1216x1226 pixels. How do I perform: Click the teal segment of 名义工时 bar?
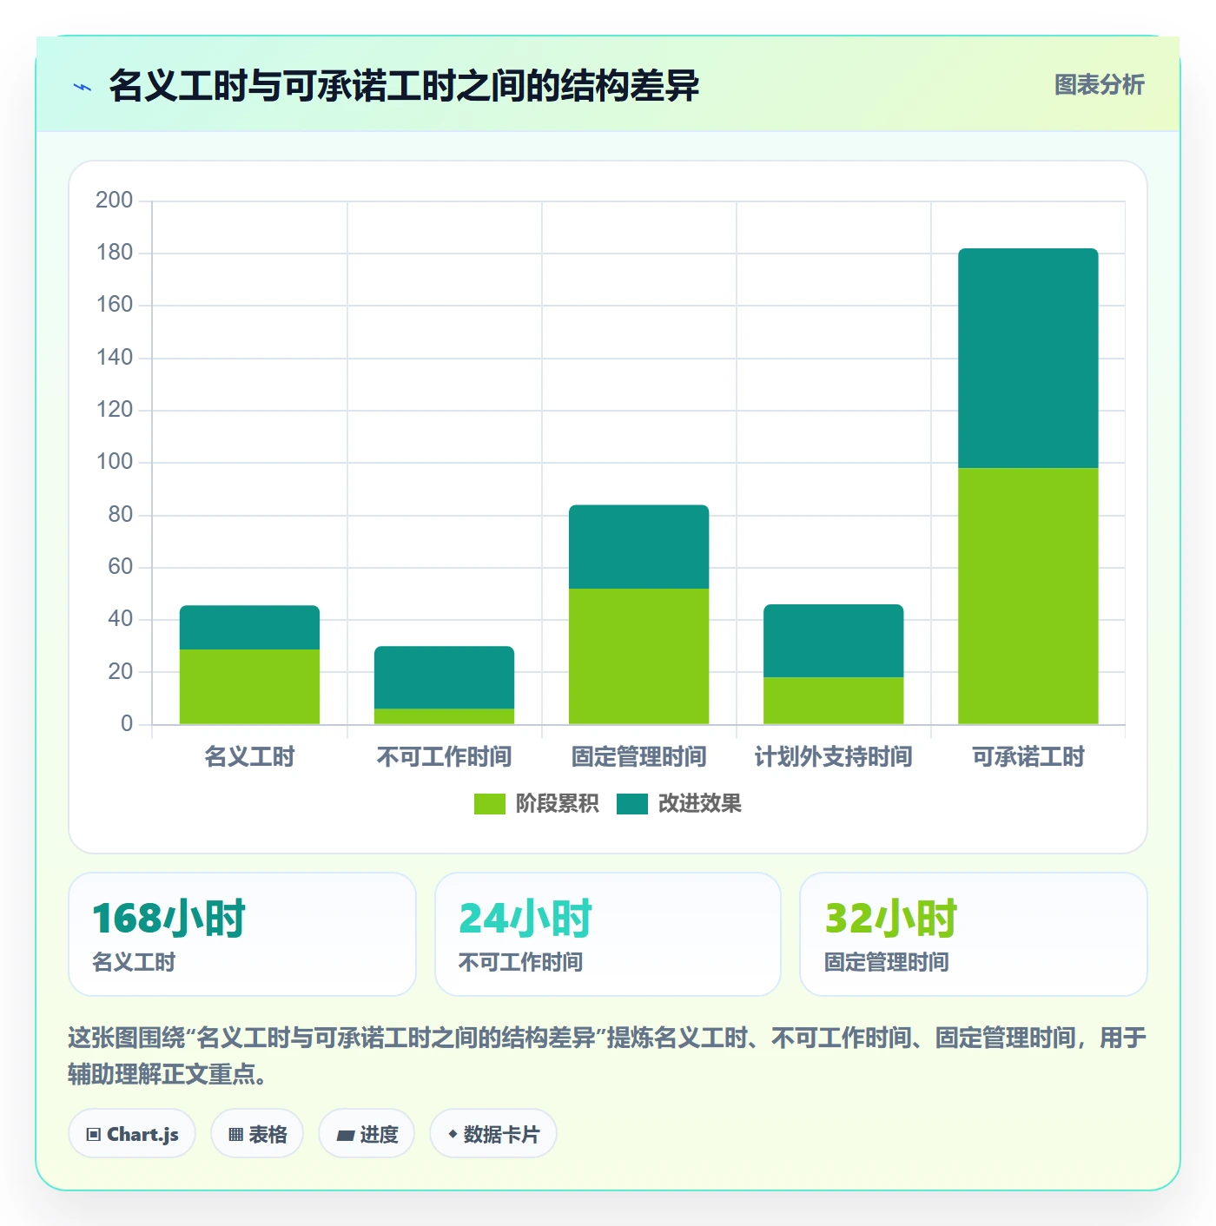tap(249, 628)
